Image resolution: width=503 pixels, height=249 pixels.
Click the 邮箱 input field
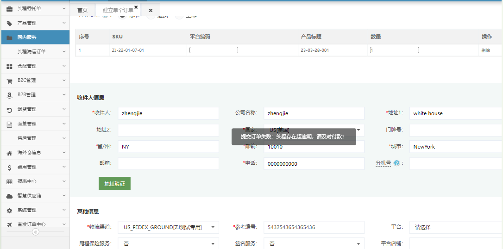[169, 163]
